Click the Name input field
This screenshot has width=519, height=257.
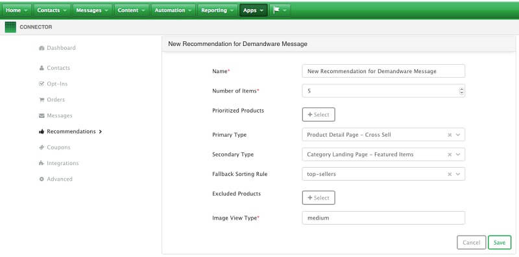[383, 71]
